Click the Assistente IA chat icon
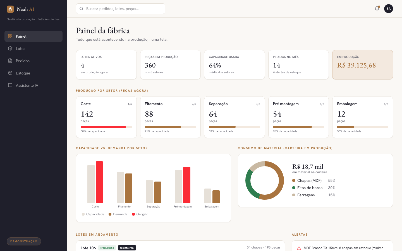402x251 pixels. click(x=10, y=85)
